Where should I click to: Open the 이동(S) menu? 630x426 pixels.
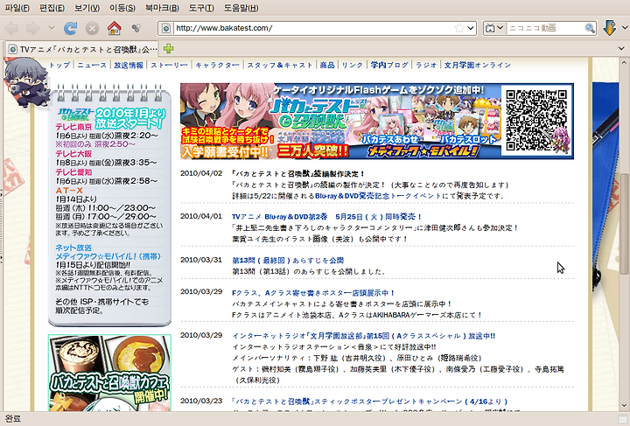122,8
